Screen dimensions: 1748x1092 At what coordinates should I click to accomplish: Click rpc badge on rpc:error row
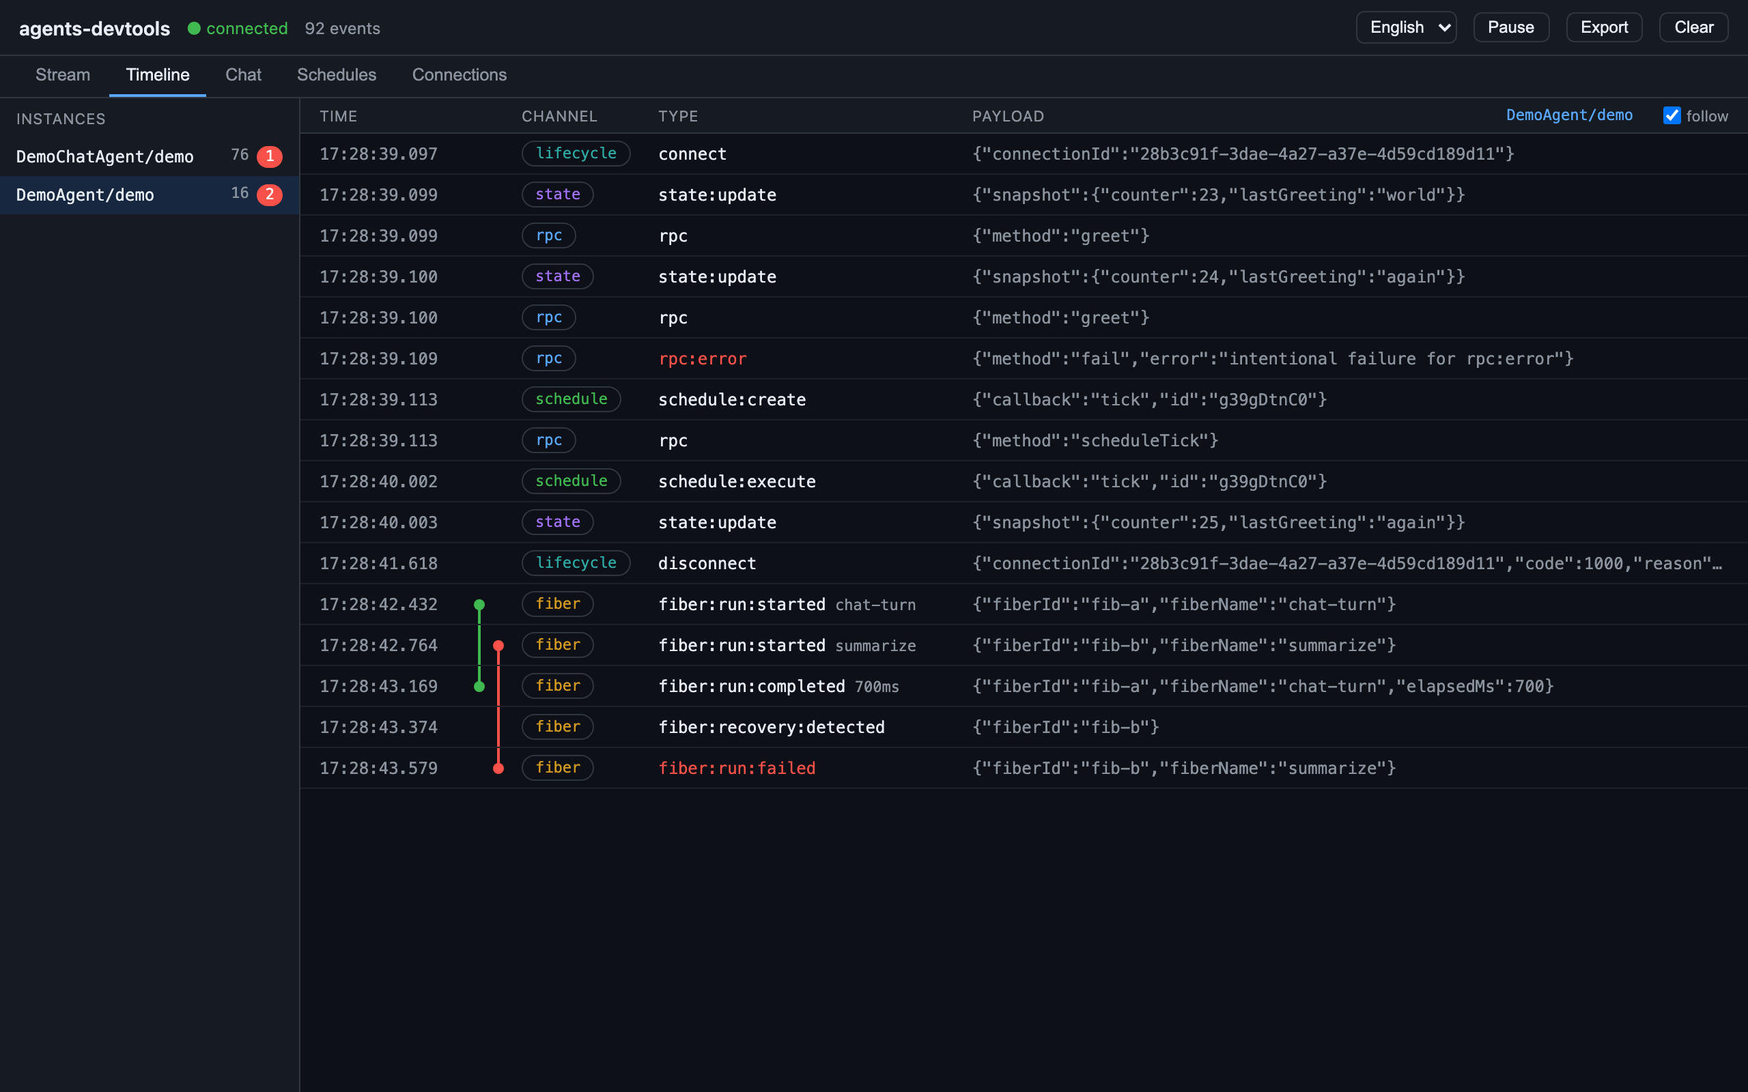(548, 358)
